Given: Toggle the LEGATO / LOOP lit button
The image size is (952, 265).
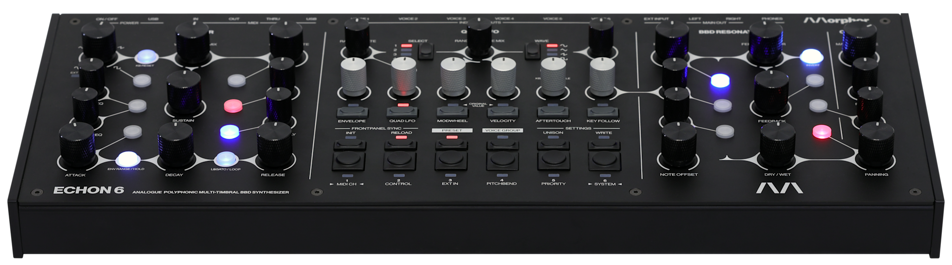Looking at the screenshot, I should tap(226, 159).
